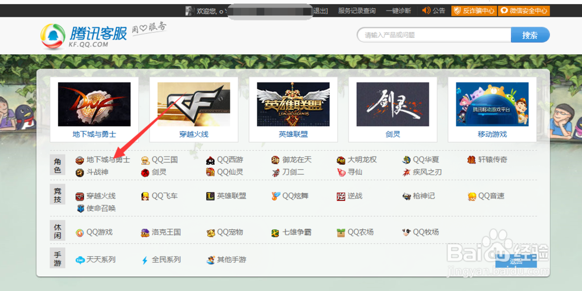Open 一键诊断 in top bar
Image resolution: width=582 pixels, height=291 pixels.
tap(398, 10)
